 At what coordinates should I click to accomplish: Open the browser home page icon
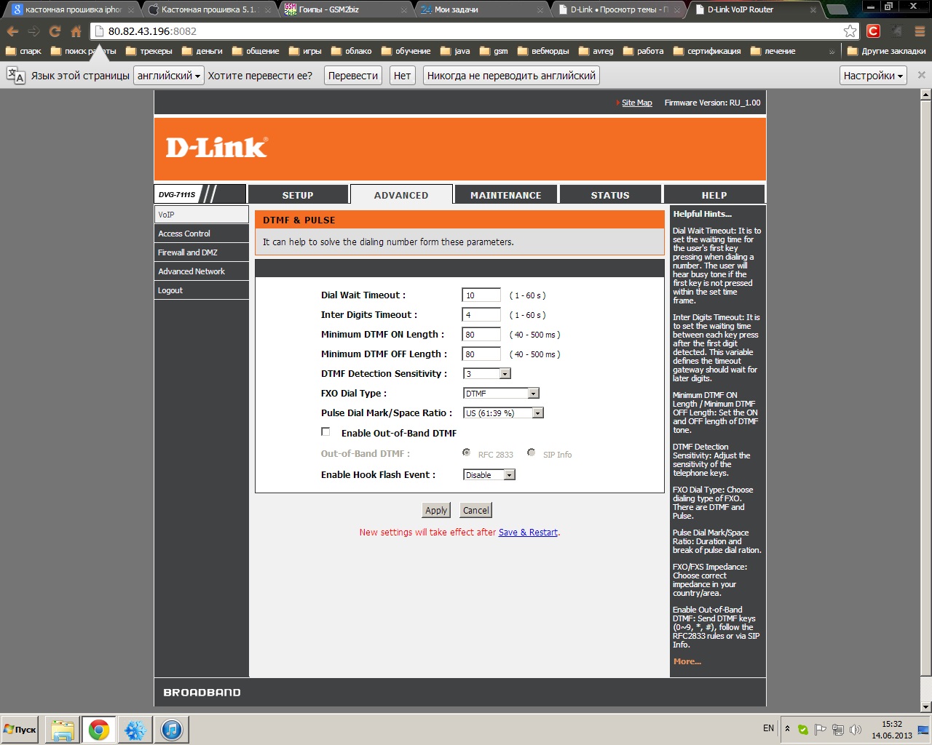coord(76,31)
